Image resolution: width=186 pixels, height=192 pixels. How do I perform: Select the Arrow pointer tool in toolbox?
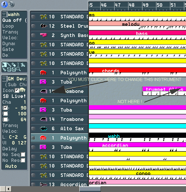pyautogui.click(x=4, y=65)
